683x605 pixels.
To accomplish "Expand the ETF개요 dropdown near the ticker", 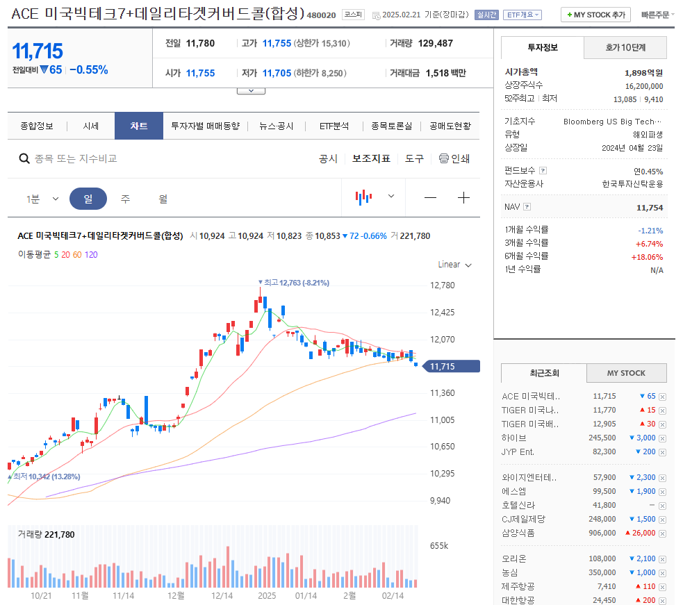I will [521, 15].
